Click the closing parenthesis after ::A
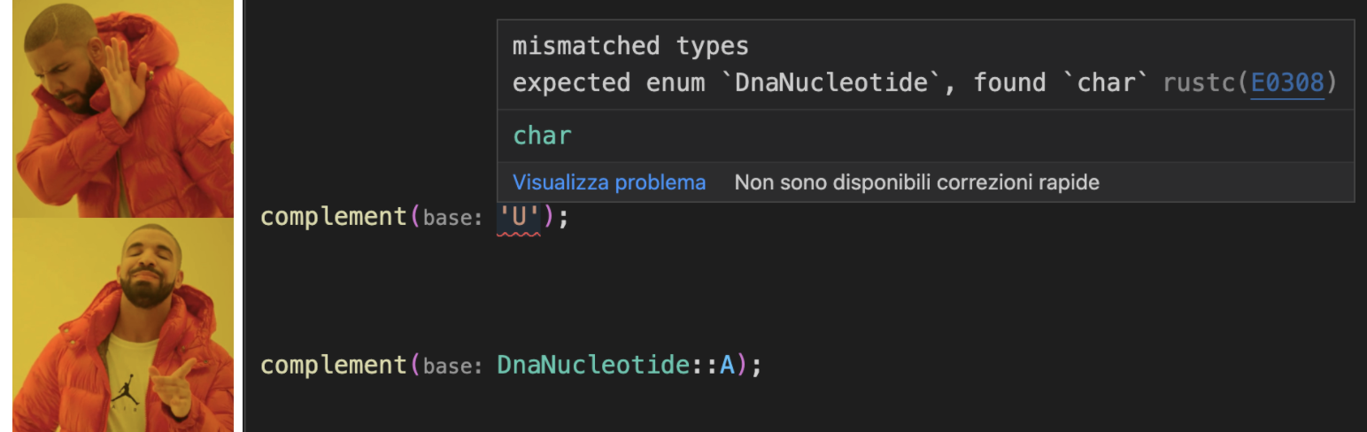Viewport: 1367px width, 432px height. click(744, 365)
